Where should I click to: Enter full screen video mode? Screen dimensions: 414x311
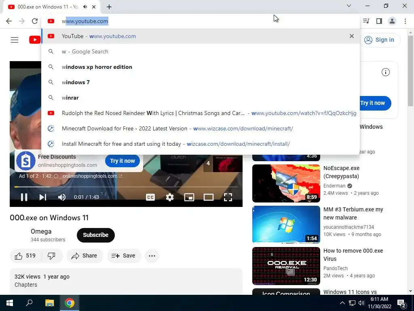228,197
